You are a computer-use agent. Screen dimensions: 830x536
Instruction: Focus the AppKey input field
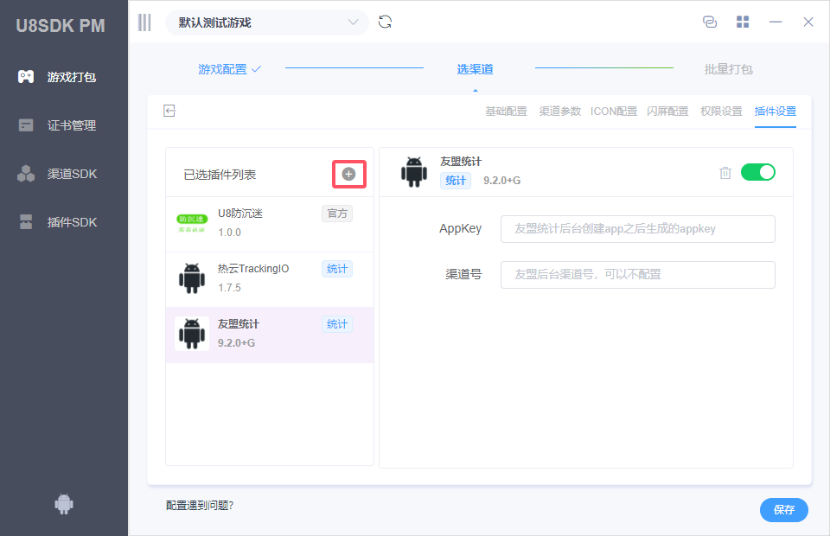pyautogui.click(x=638, y=229)
